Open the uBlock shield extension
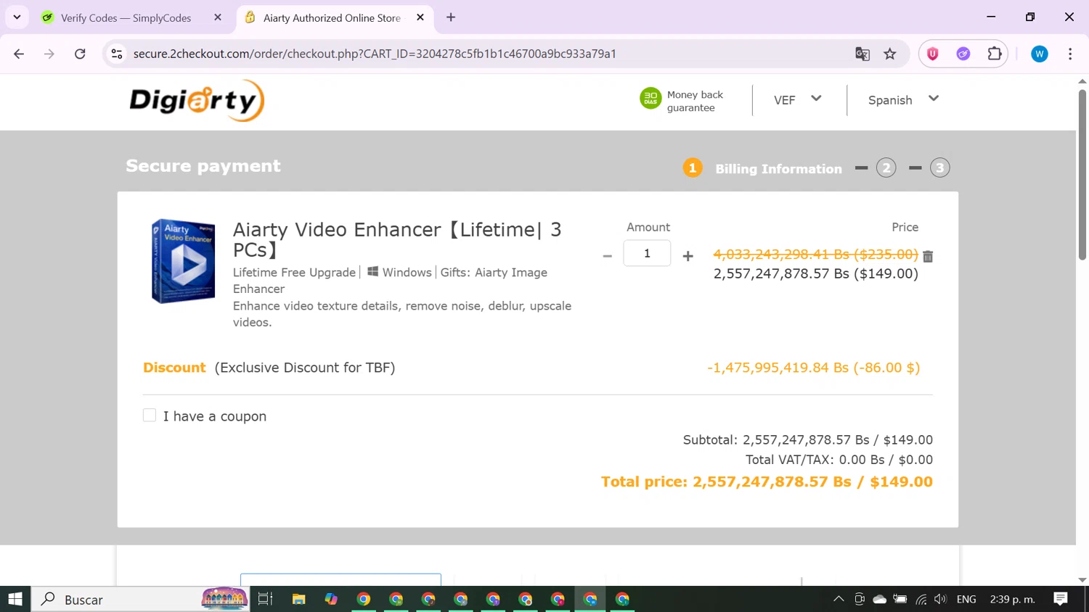This screenshot has width=1089, height=612. [x=933, y=54]
